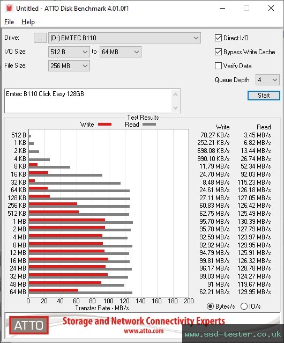
Task: Click the 64 MB write result 62.21 MB/s
Action: tap(214, 292)
